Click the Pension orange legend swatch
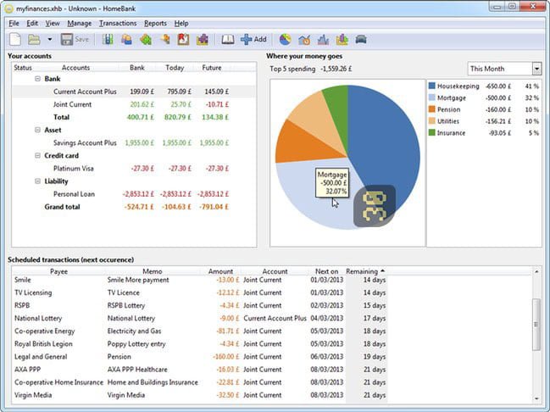This screenshot has height=412, width=550. point(432,109)
